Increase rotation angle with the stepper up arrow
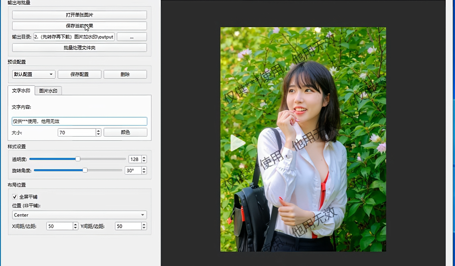 (144, 168)
